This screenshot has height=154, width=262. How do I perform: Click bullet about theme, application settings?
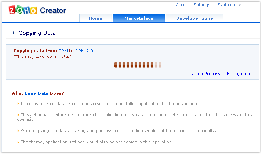click(x=97, y=142)
